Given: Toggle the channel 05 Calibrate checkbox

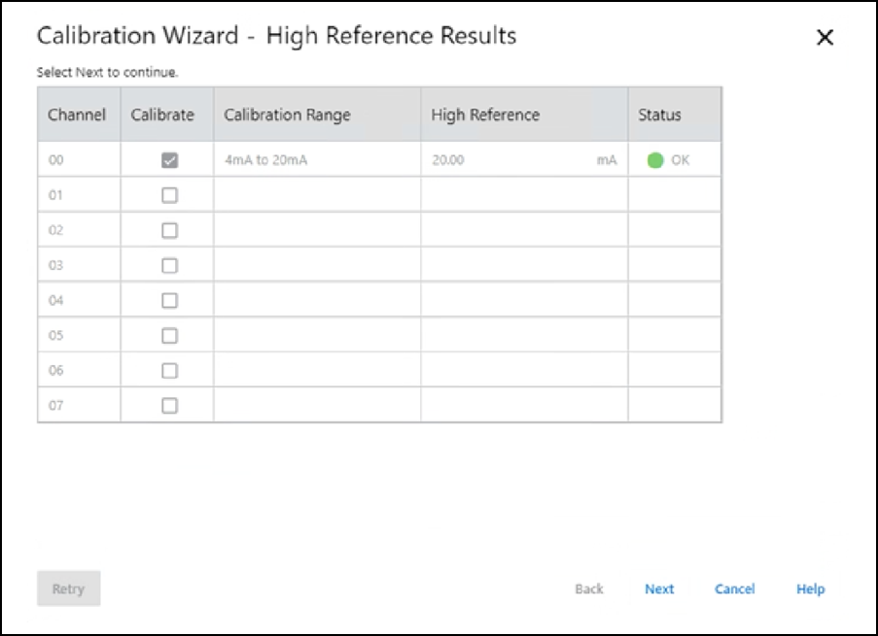Looking at the screenshot, I should pos(169,335).
